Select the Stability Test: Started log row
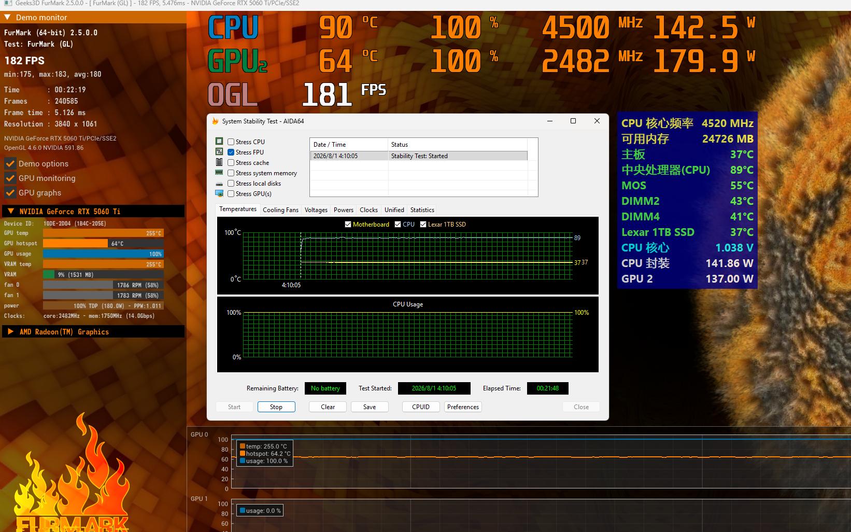 click(x=419, y=156)
